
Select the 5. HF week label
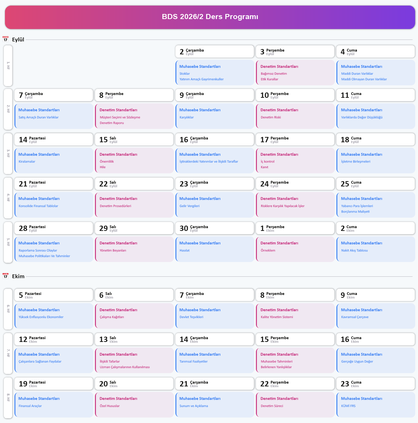[x=8, y=242]
